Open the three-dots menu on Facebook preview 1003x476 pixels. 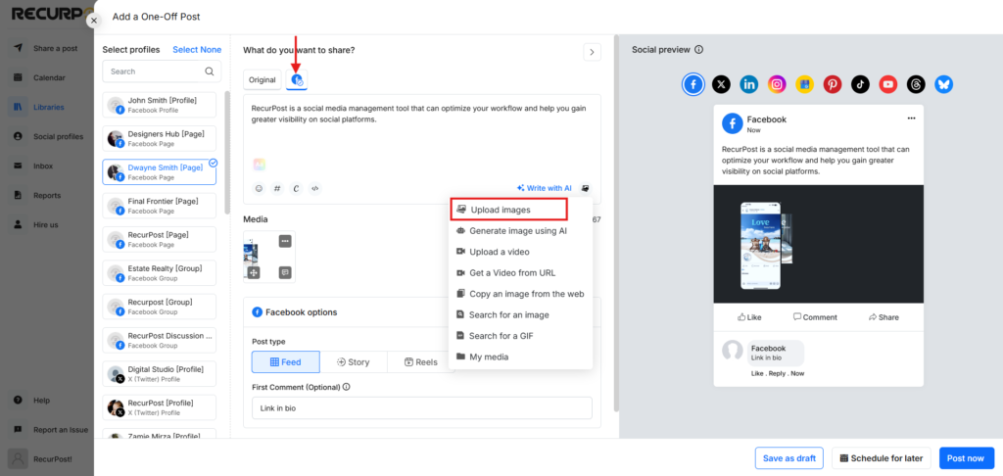click(912, 118)
